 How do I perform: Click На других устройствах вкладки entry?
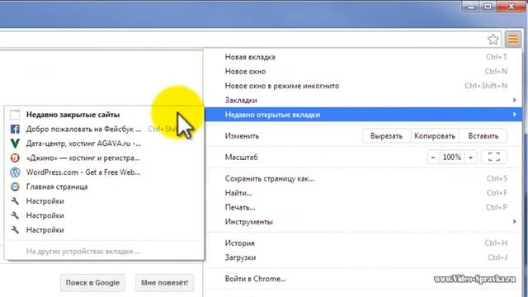pos(105,251)
